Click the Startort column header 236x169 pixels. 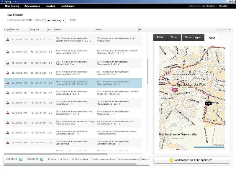tap(75, 29)
